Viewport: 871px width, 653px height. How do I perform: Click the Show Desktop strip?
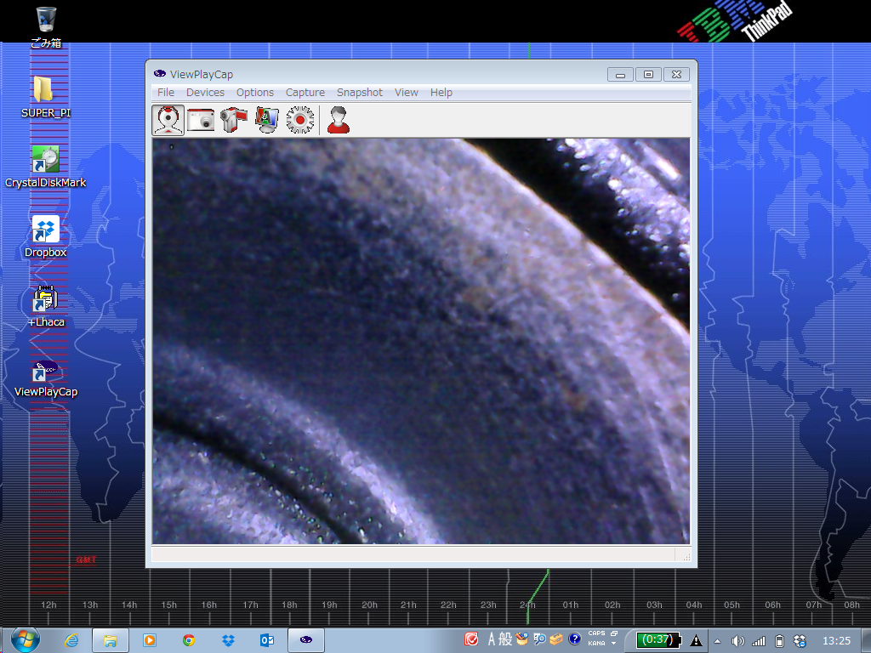[x=866, y=641]
